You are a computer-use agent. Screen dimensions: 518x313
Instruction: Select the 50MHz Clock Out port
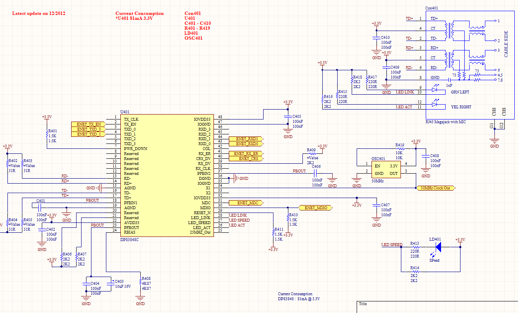click(x=435, y=188)
